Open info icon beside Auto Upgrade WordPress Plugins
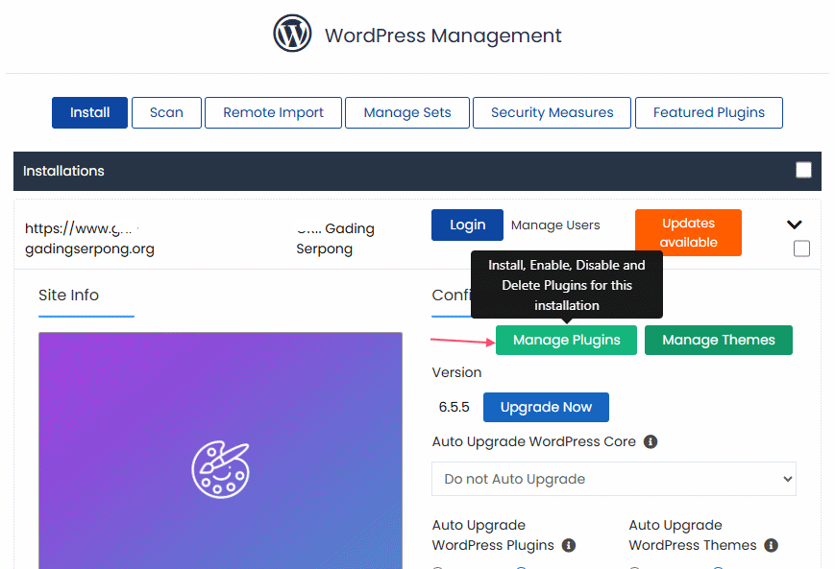 click(569, 545)
